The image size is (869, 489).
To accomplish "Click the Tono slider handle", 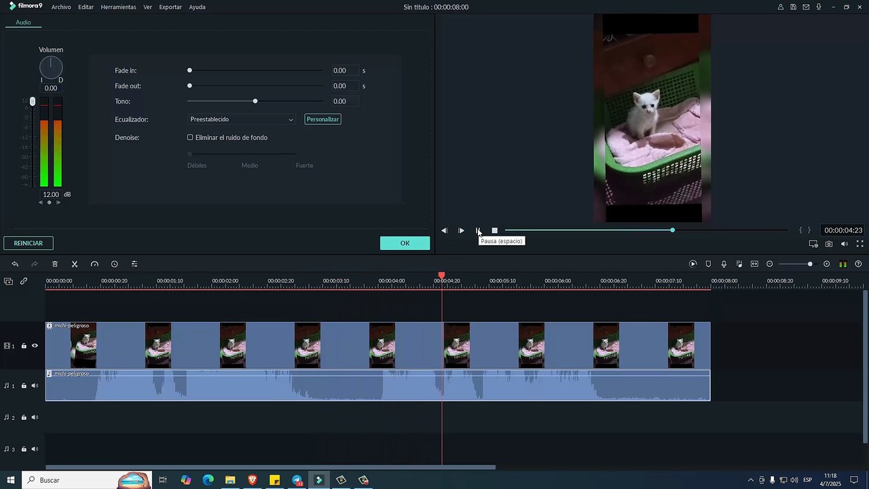I will pyautogui.click(x=255, y=101).
